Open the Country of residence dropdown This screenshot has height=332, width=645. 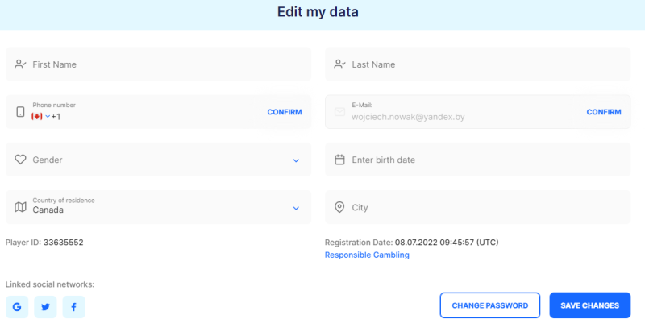click(x=295, y=208)
